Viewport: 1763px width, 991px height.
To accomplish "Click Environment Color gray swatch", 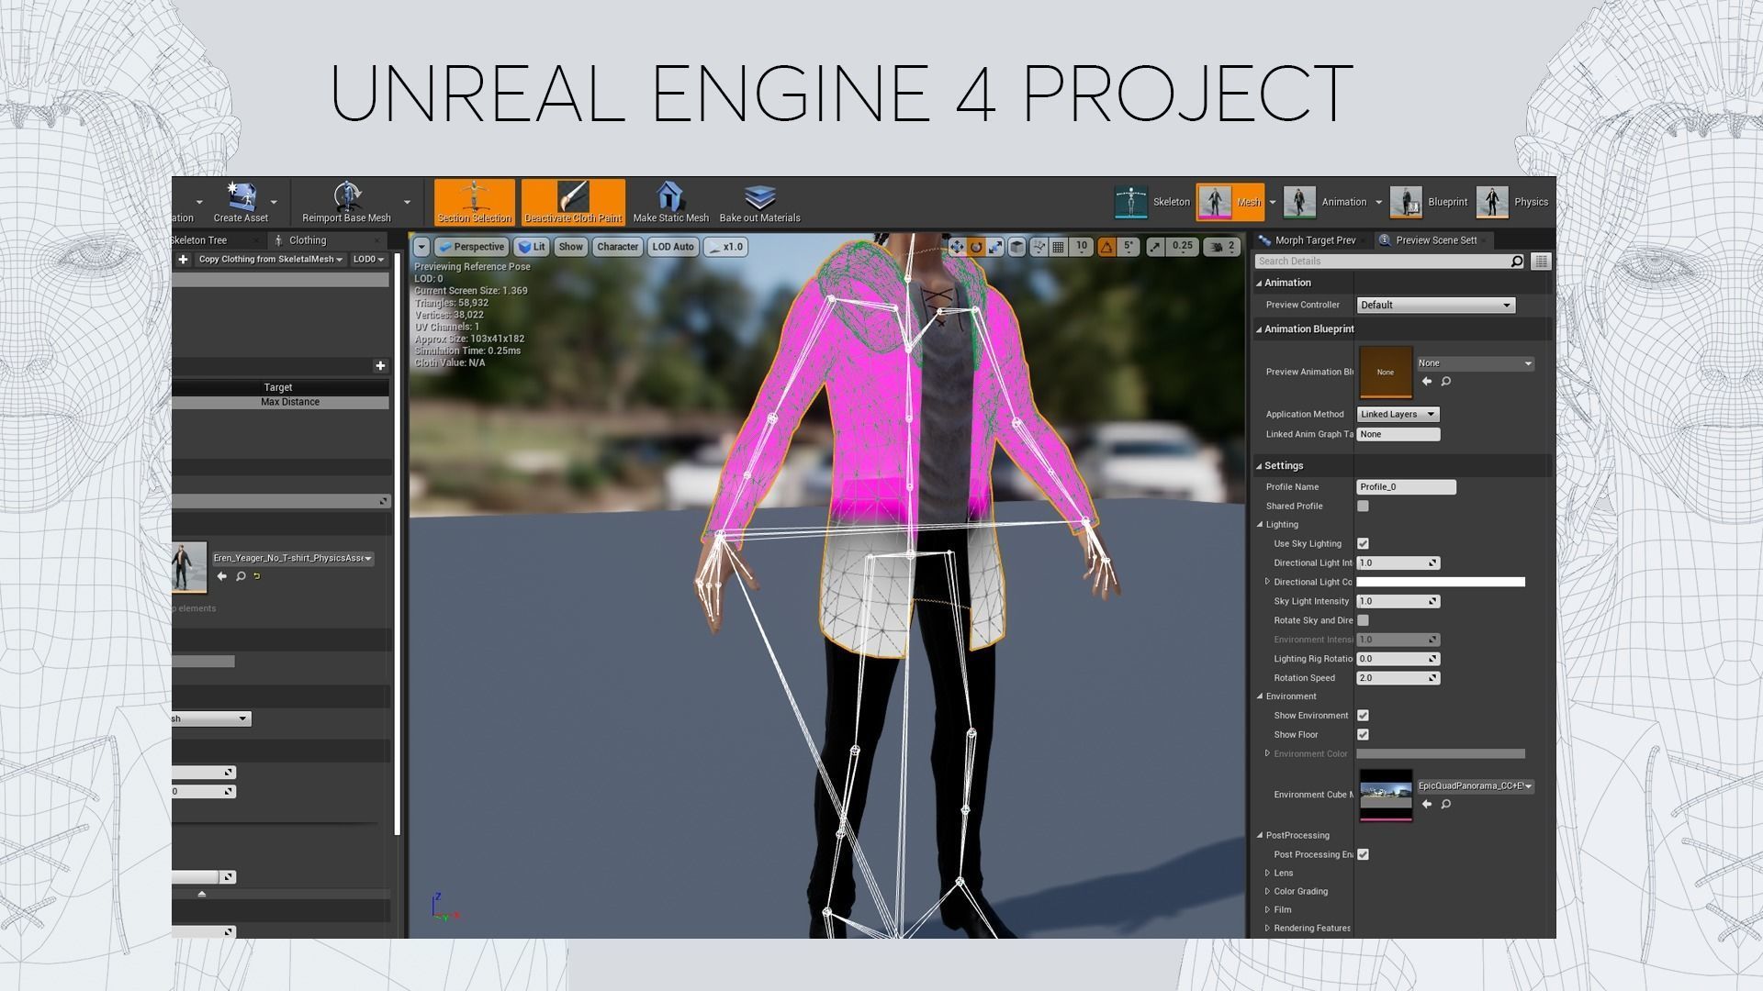I will click(1441, 754).
